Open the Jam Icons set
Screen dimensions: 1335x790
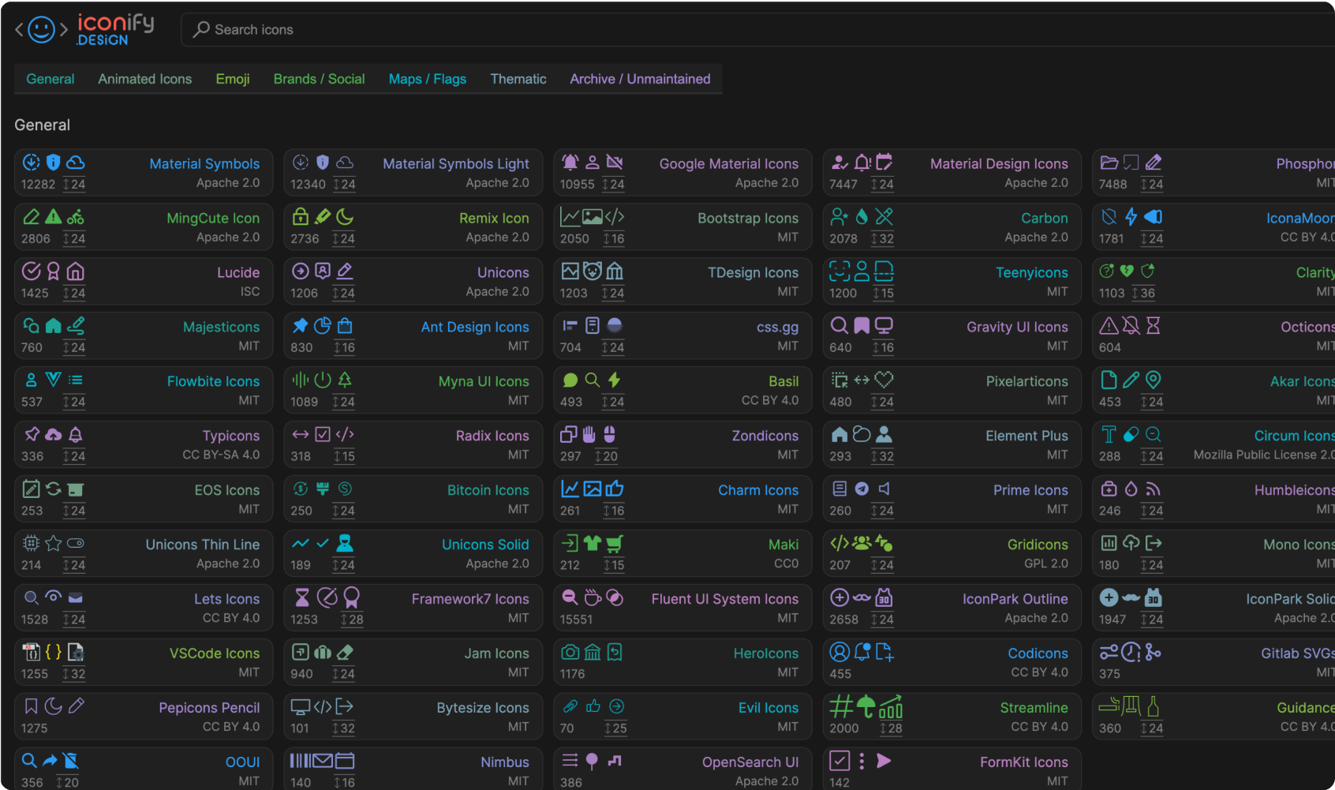coord(413,662)
